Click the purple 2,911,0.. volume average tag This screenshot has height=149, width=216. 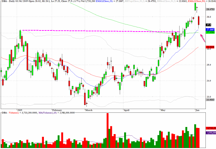[x=211, y=133]
